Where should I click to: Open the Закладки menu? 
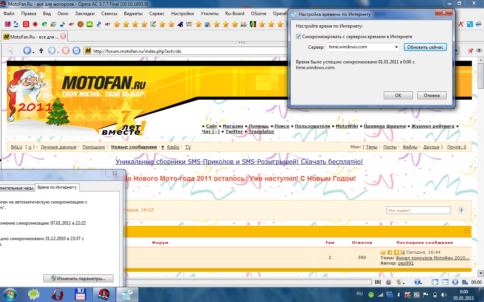pos(85,13)
